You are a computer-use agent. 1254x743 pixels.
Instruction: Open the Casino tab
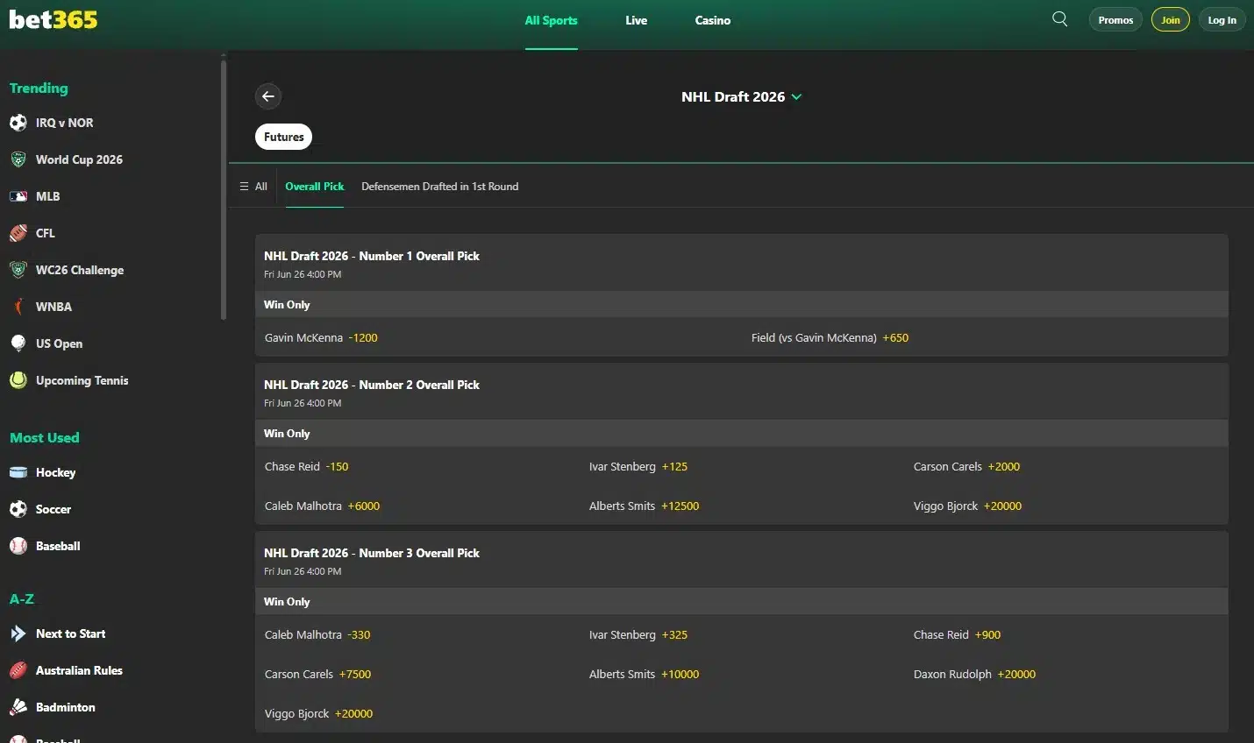tap(713, 20)
